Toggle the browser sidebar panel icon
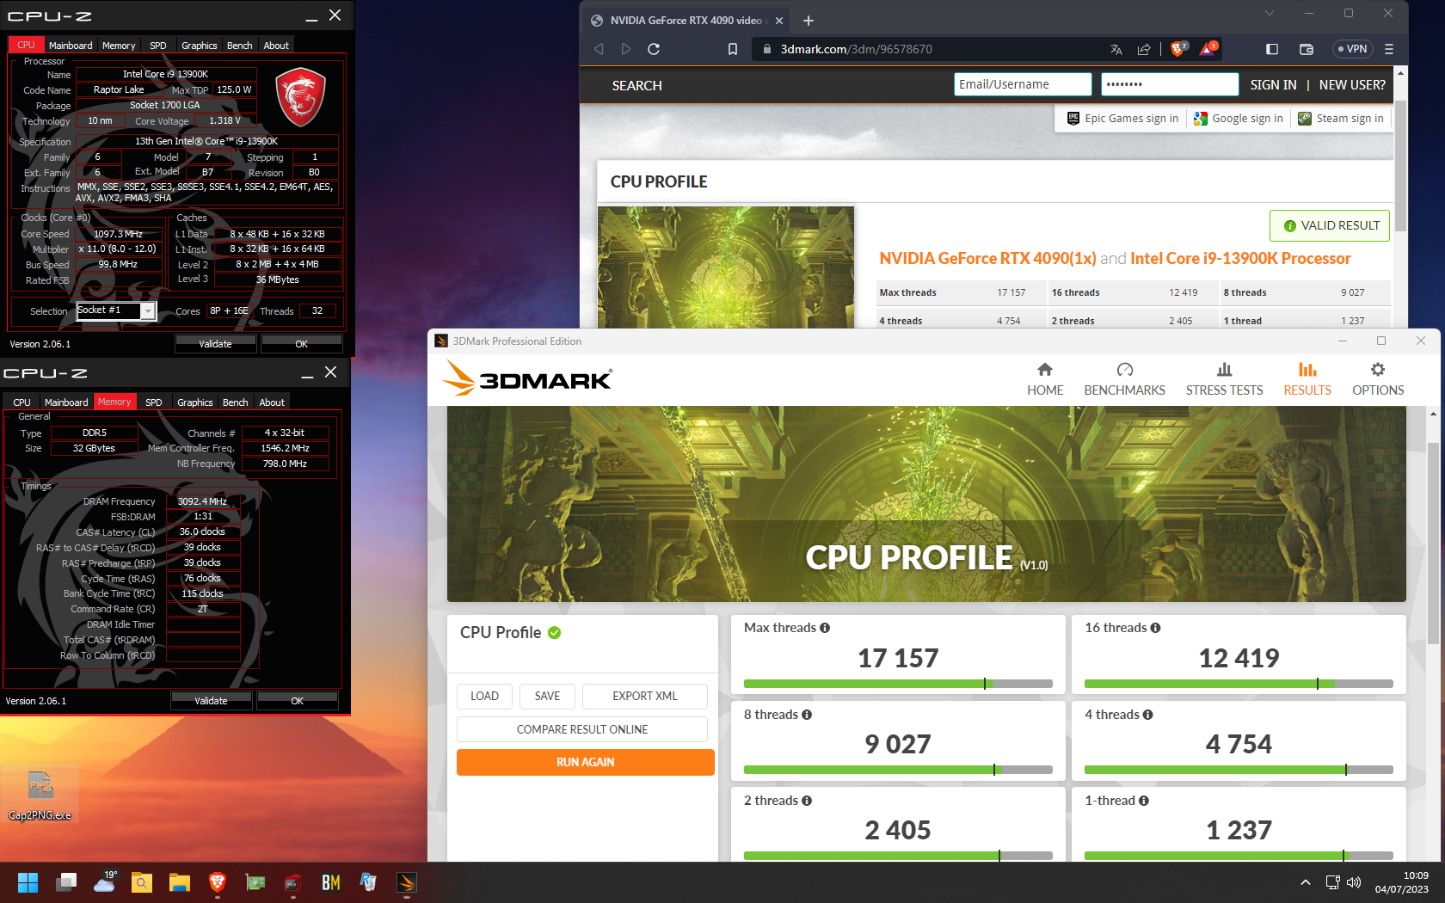1445x903 pixels. 1272,49
